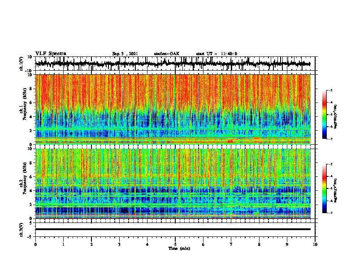
Task: Click the time-axis tick label '9'
Action: point(287,244)
